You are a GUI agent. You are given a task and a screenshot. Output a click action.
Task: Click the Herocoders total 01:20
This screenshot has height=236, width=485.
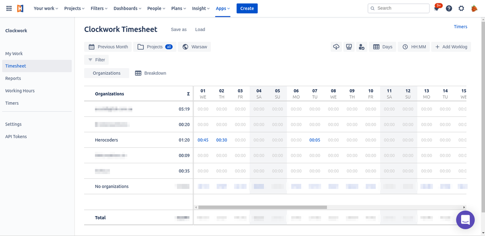tap(184, 140)
